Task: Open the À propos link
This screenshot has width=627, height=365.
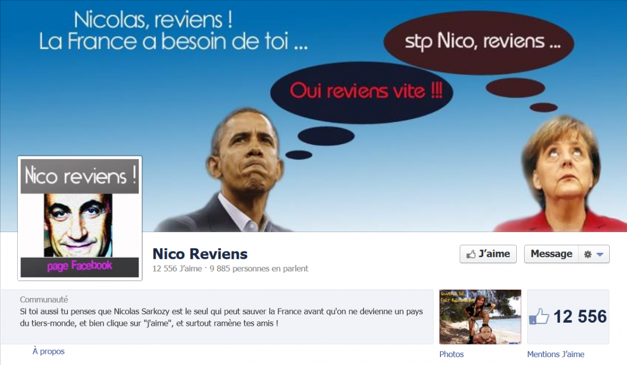Action: tap(49, 351)
